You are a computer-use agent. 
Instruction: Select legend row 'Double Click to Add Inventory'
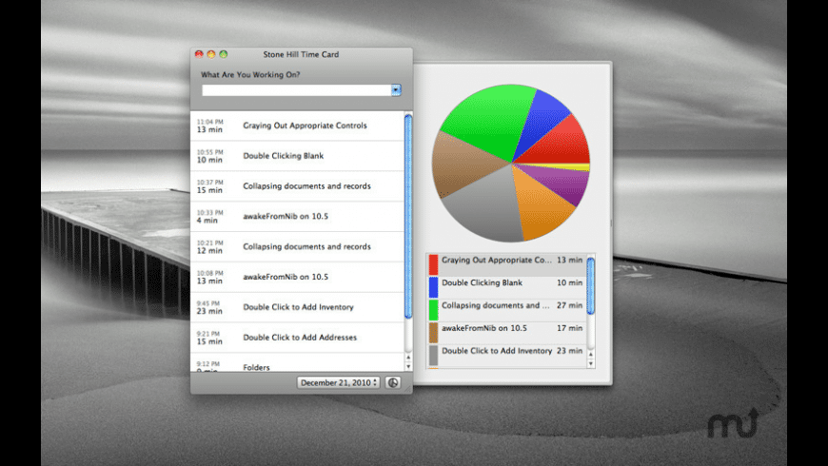tap(506, 356)
